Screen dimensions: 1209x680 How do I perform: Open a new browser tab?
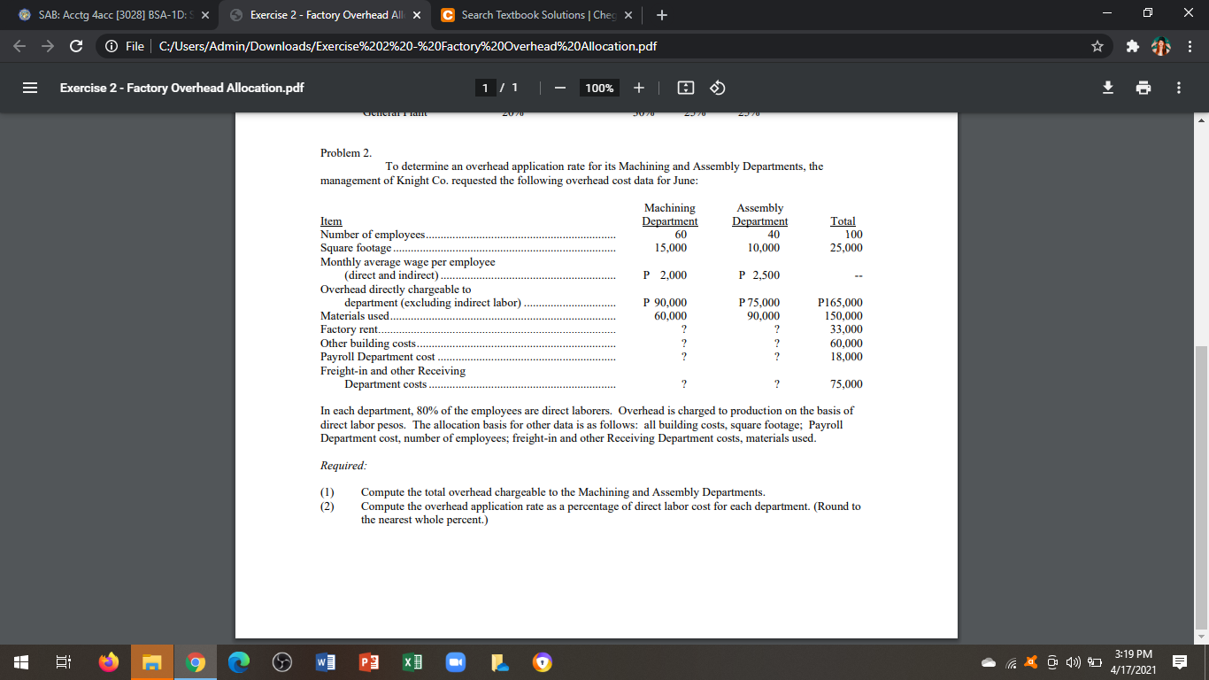662,15
